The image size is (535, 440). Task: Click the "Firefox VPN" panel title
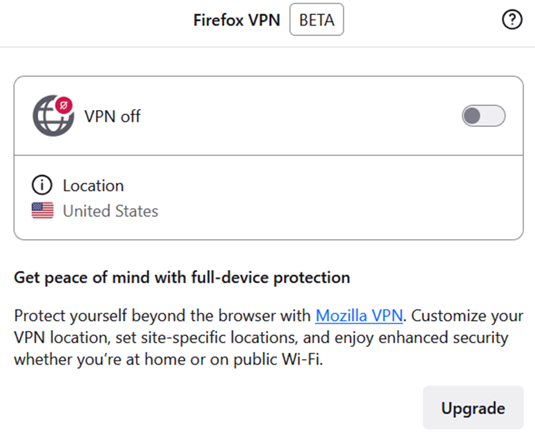click(x=236, y=20)
